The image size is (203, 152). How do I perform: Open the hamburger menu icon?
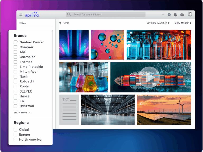point(21,15)
